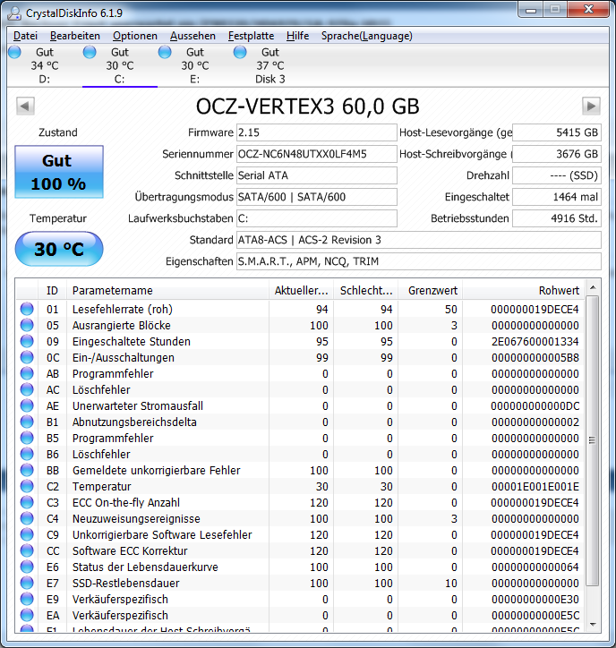Screen dimensions: 616x648
Task: Click status icon of Gemeldete unkorrigierbare Fehler row
Action: coord(27,470)
